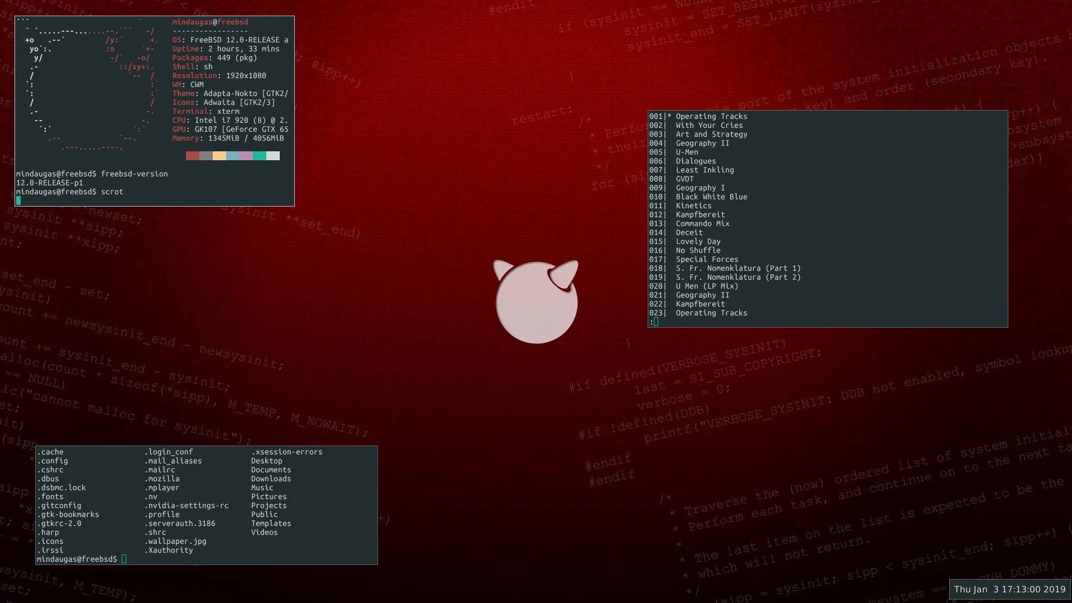Click the mindaugas@freebsd neofetch header

(x=210, y=22)
